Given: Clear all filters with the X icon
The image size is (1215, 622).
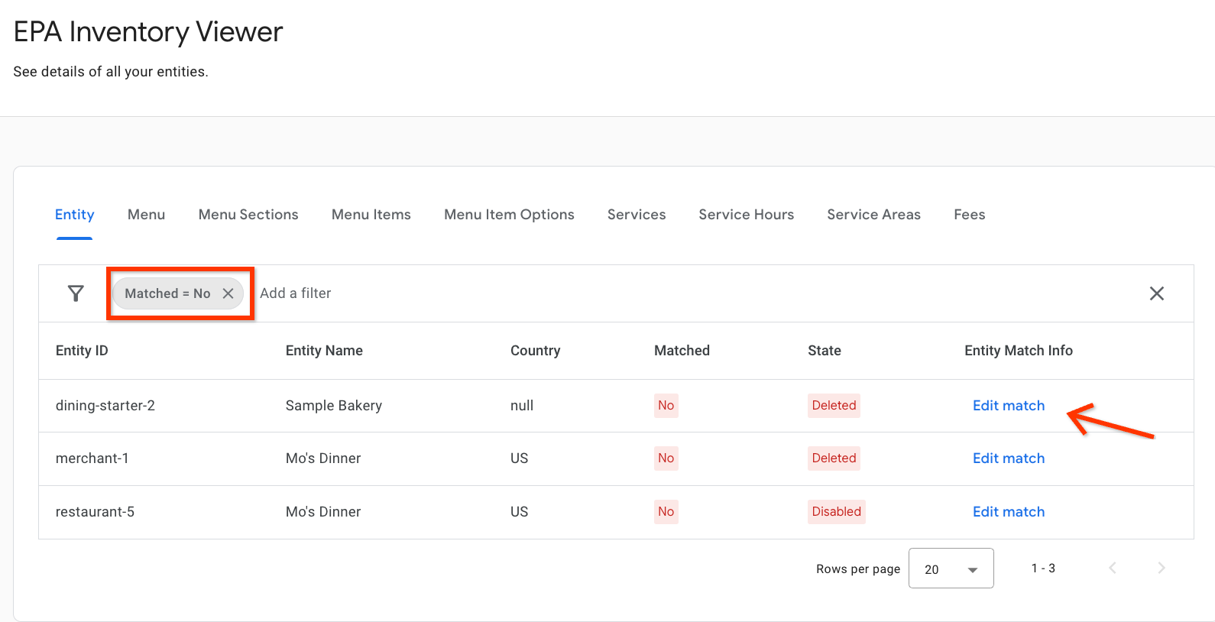Looking at the screenshot, I should 1156,293.
